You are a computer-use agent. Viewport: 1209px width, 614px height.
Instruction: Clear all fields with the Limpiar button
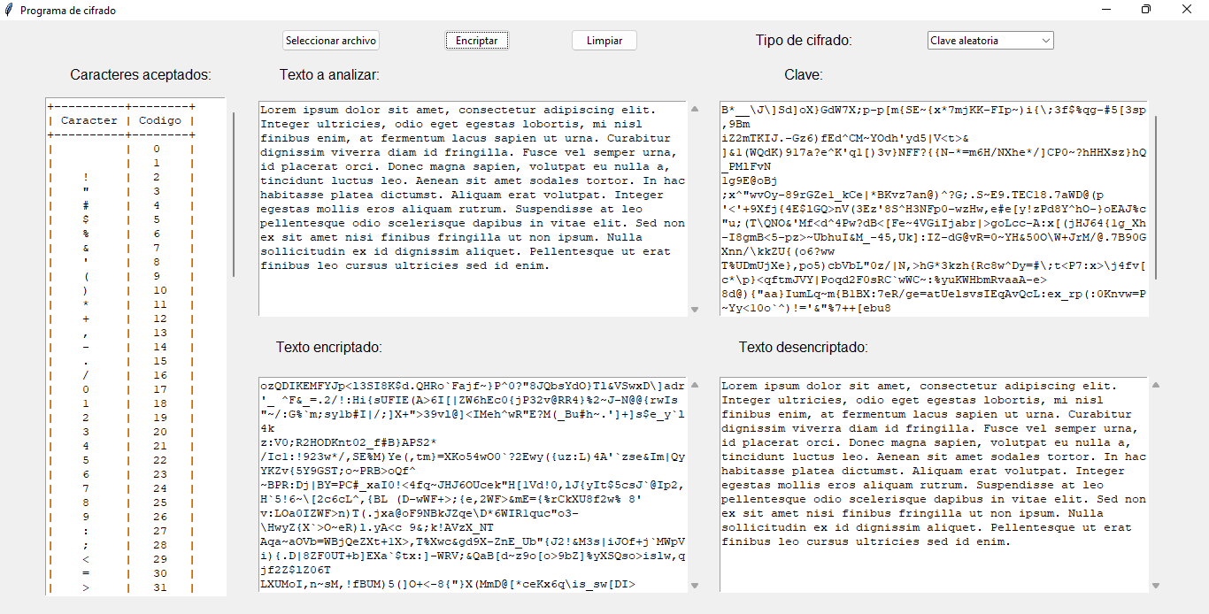point(604,40)
